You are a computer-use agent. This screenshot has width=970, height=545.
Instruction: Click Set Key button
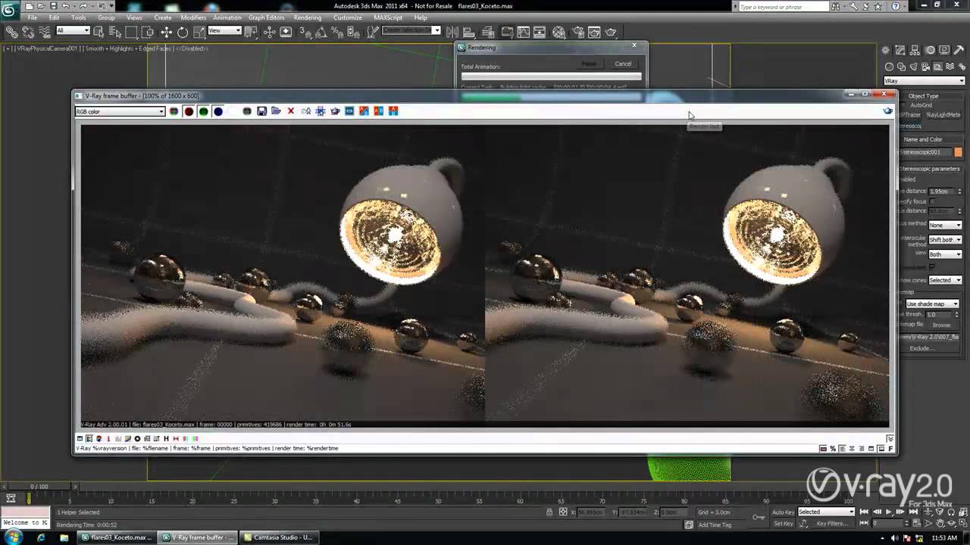pos(783,523)
